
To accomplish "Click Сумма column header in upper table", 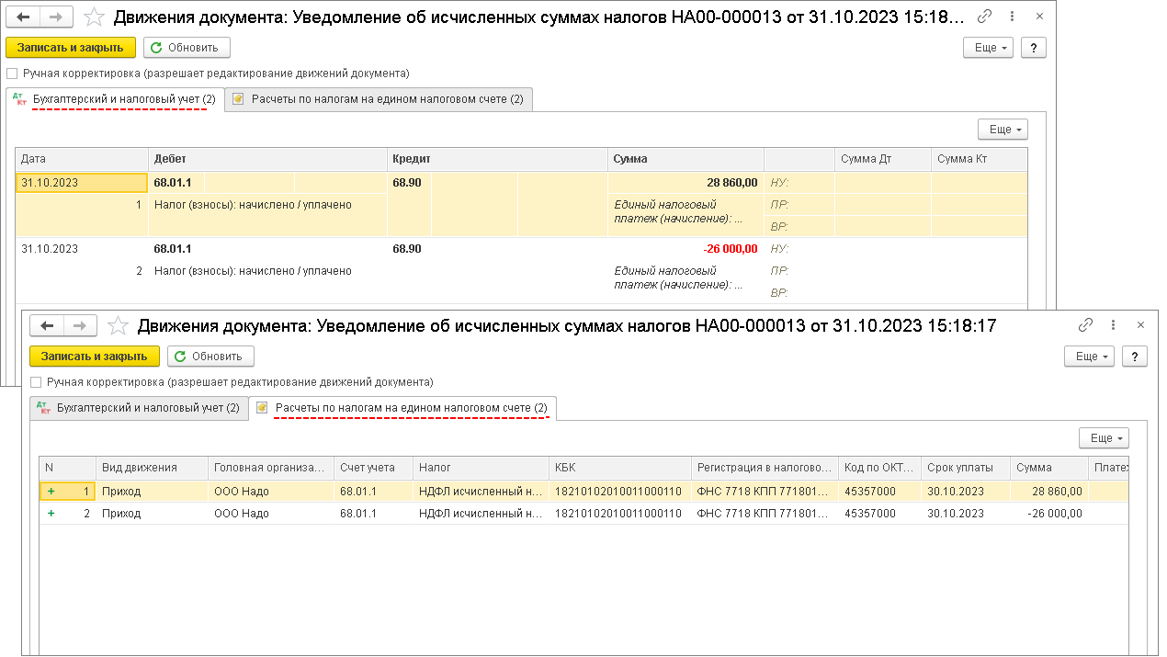I will (685, 159).
